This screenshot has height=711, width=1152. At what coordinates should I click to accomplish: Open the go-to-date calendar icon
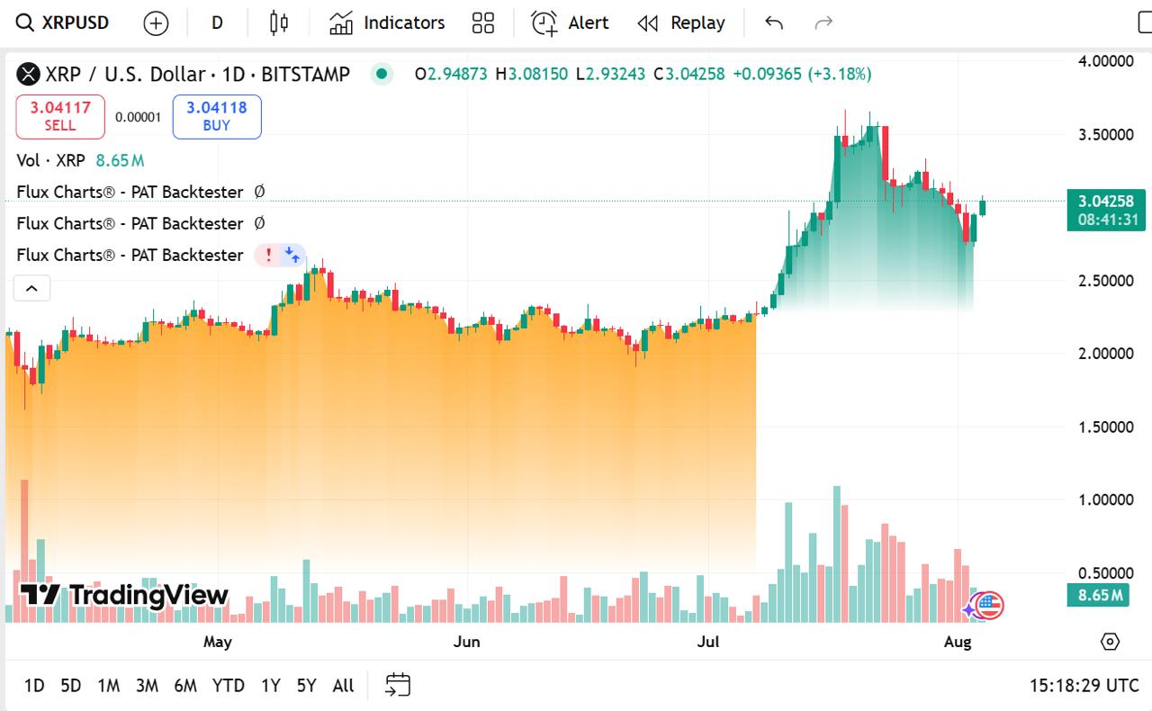[397, 685]
